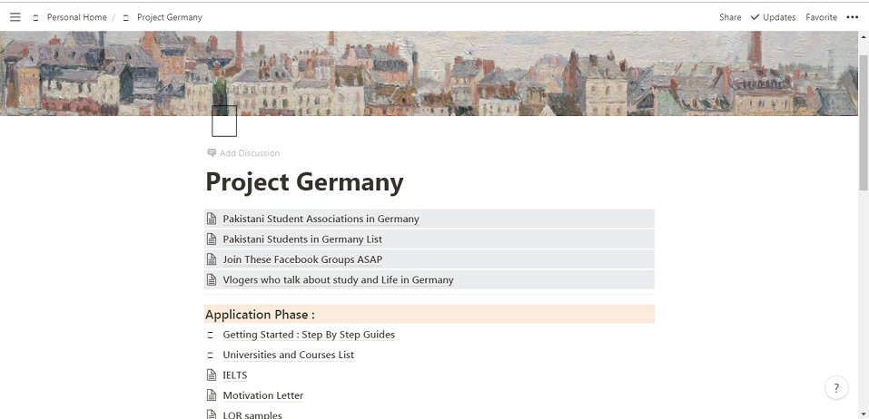Click the three-dots more options icon
The image size is (869, 419).
click(853, 17)
